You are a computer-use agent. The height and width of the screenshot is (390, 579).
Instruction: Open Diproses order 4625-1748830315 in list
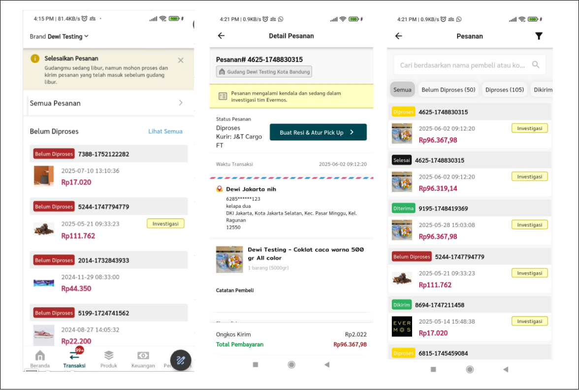coord(470,126)
